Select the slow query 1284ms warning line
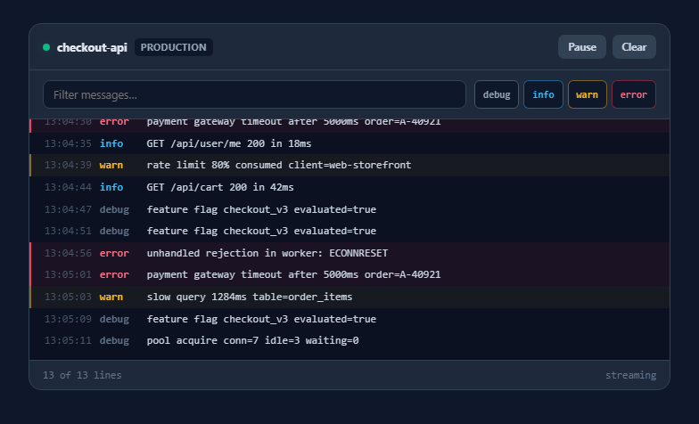 coord(349,298)
